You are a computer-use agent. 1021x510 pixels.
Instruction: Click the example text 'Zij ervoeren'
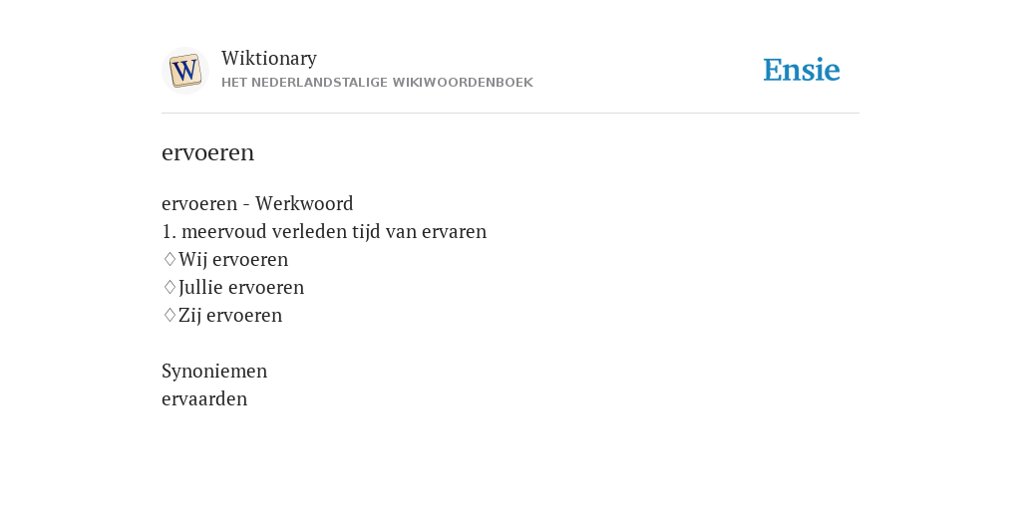pos(230,316)
